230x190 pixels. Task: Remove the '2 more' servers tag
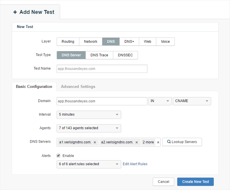click(x=158, y=142)
